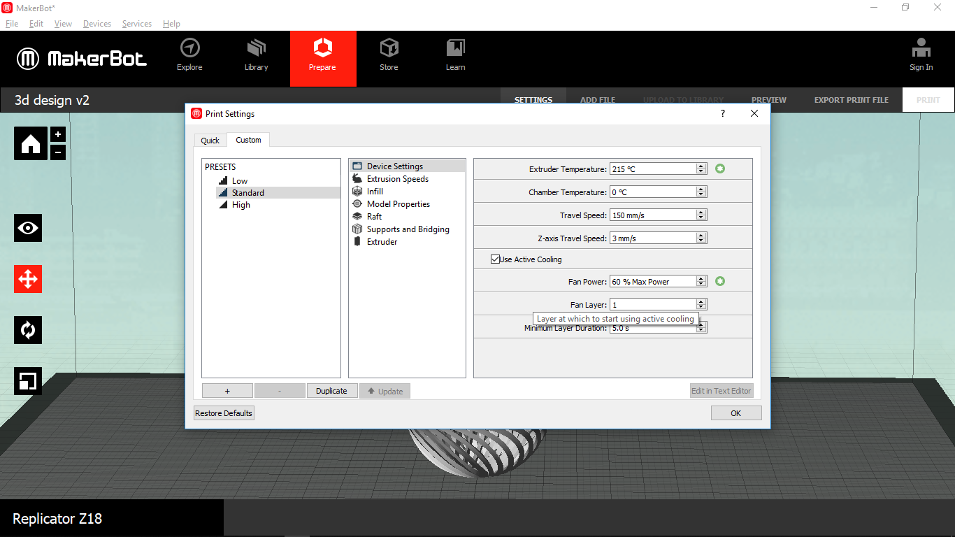Adjust the Chamber Temperature stepper arrows
Viewport: 955px width, 537px height.
pyautogui.click(x=701, y=192)
